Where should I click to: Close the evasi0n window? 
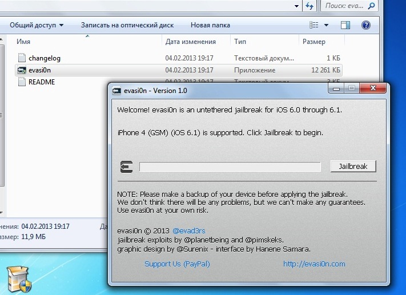[x=373, y=88]
